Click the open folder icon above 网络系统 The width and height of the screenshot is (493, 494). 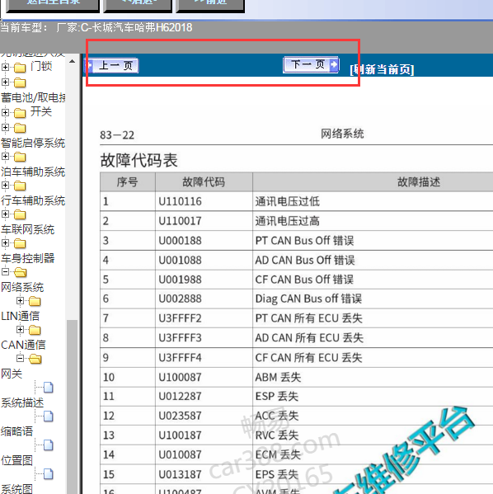20,272
